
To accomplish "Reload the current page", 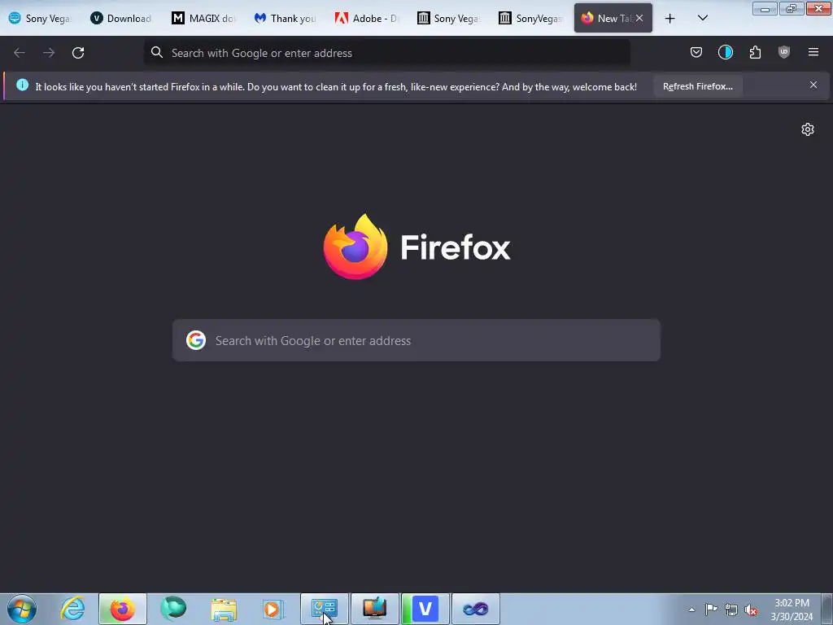I will pos(78,53).
